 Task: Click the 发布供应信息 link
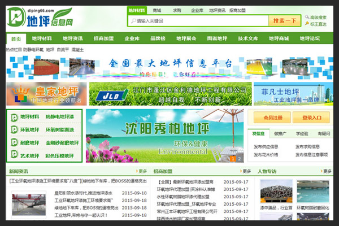[266, 147]
